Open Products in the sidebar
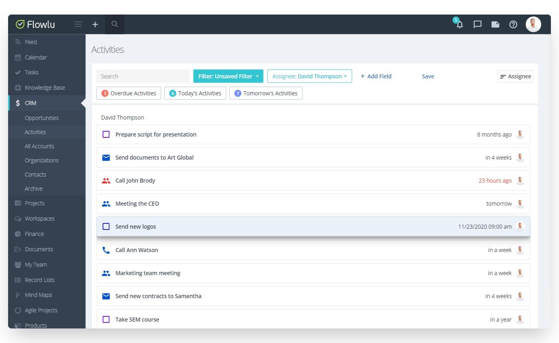 [36, 325]
